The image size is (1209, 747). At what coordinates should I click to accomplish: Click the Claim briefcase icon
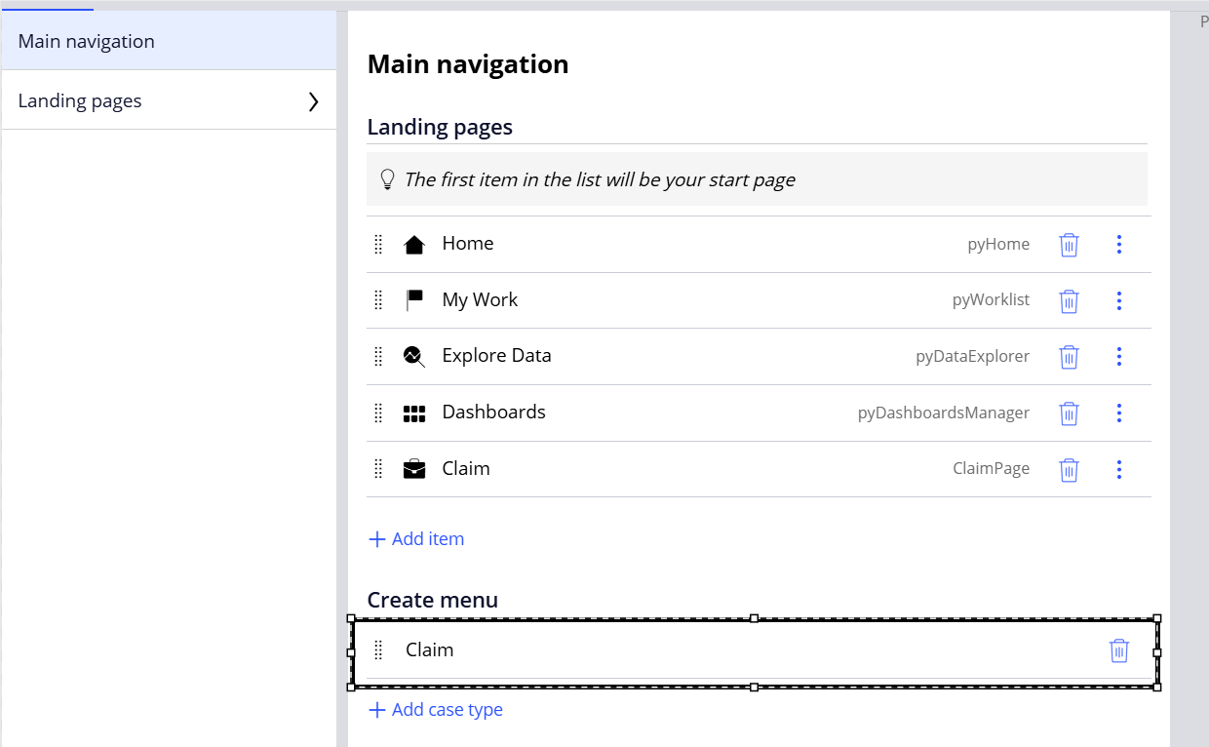(x=414, y=469)
